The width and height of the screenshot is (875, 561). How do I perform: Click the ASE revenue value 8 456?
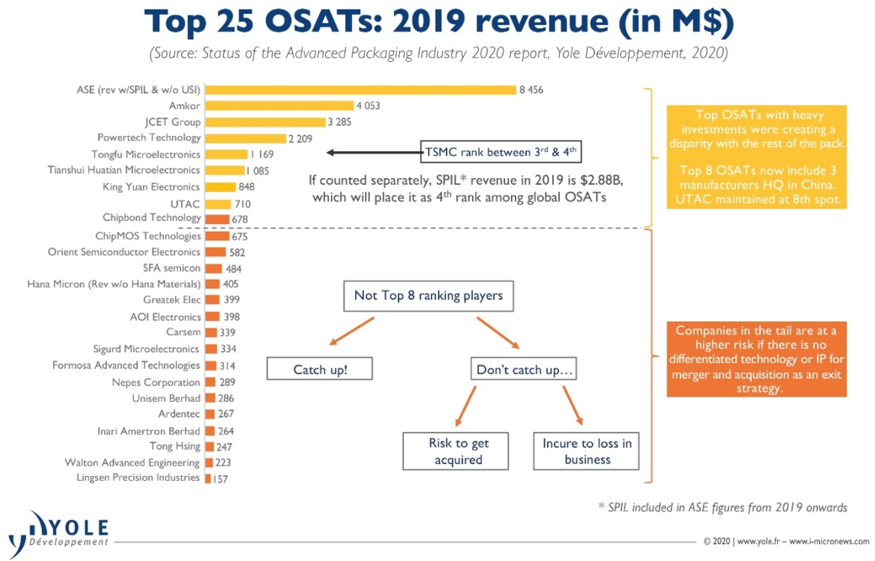click(531, 89)
